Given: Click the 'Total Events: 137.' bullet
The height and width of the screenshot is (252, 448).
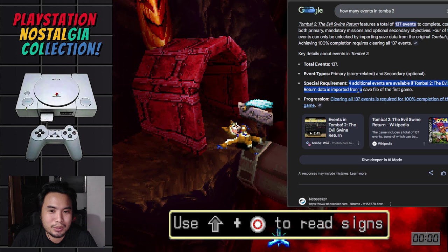Looking at the screenshot, I should pos(321,64).
